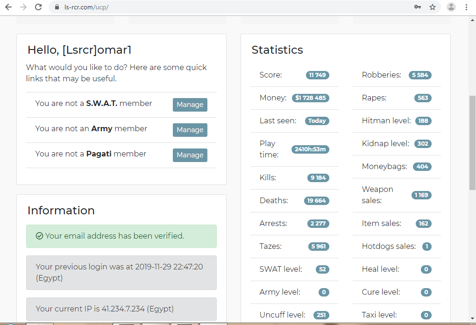Click the scrollbar up arrow
The image size is (476, 325).
point(472,21)
